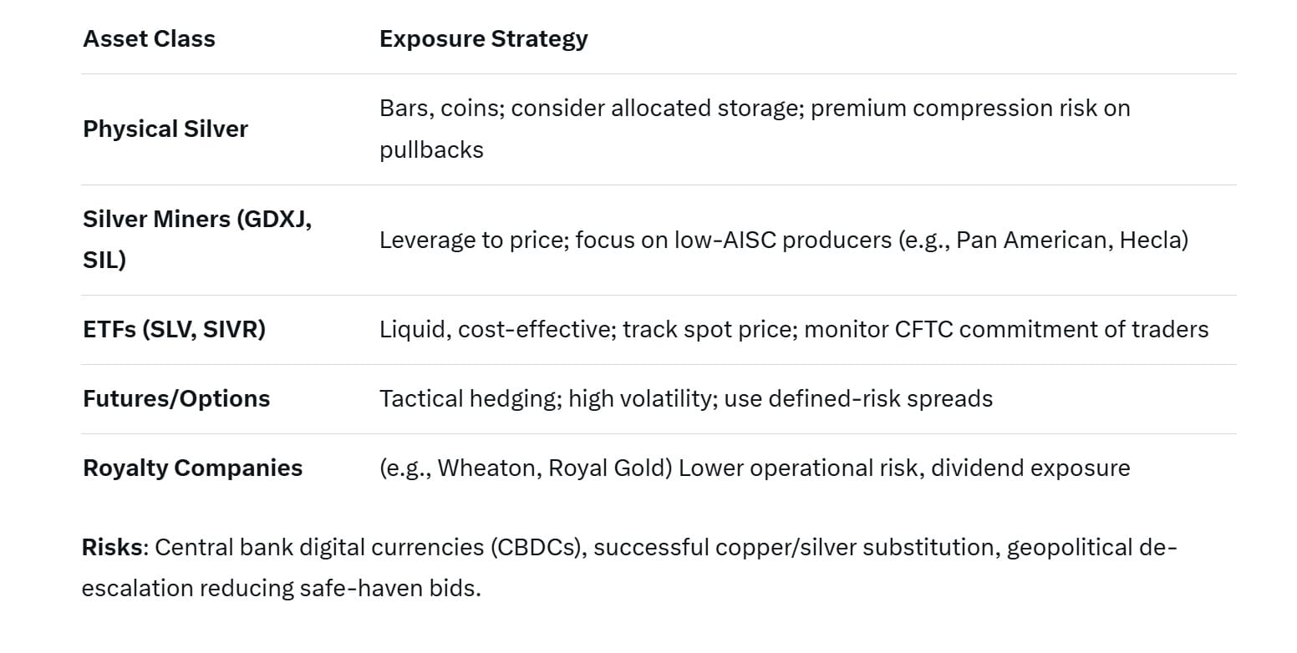The image size is (1297, 653).
Task: Click the Exposure Strategy column header
Action: [x=483, y=39]
